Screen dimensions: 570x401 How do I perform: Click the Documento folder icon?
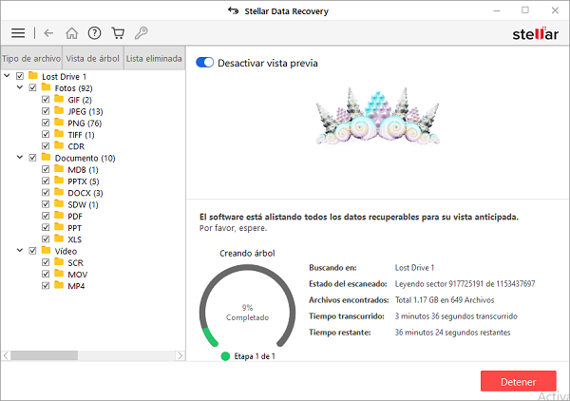[46, 157]
